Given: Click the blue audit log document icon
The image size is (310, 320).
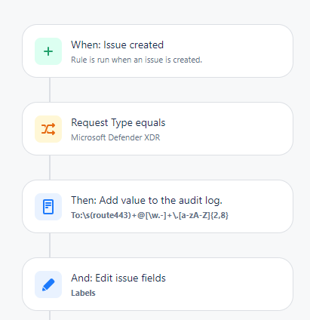Looking at the screenshot, I should tap(48, 207).
